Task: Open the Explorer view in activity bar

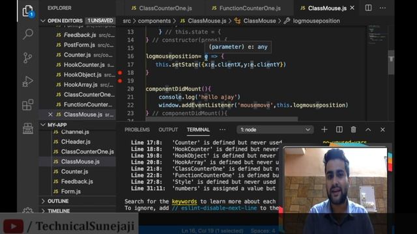Action: pyautogui.click(x=28, y=11)
